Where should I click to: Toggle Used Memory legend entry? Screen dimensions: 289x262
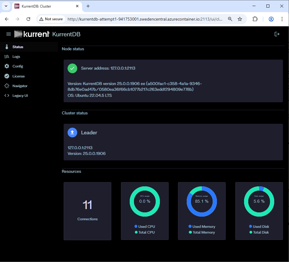pos(202,227)
